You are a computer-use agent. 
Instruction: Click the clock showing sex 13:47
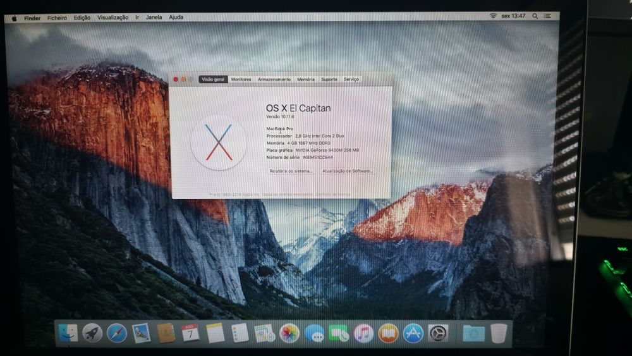click(x=513, y=16)
